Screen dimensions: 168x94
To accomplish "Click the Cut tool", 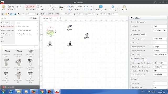I will (19, 7).
